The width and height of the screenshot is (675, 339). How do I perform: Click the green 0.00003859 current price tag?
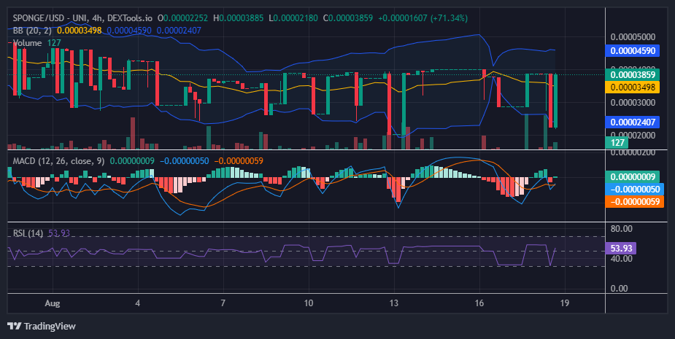tap(633, 75)
